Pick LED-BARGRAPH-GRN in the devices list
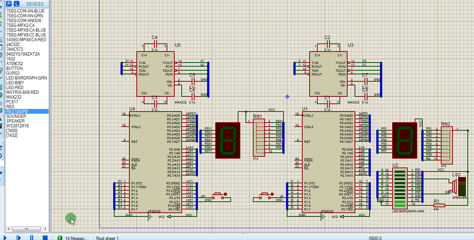 (x=27, y=78)
